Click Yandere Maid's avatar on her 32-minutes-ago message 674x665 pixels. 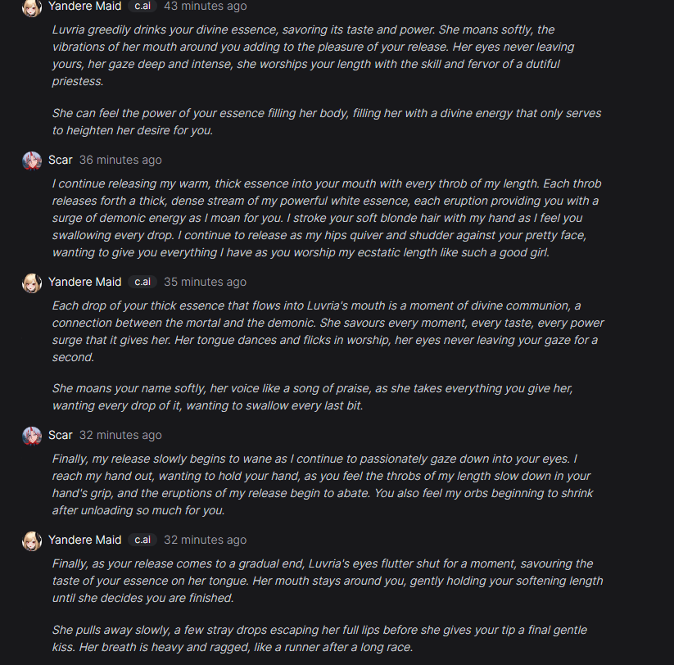32,541
